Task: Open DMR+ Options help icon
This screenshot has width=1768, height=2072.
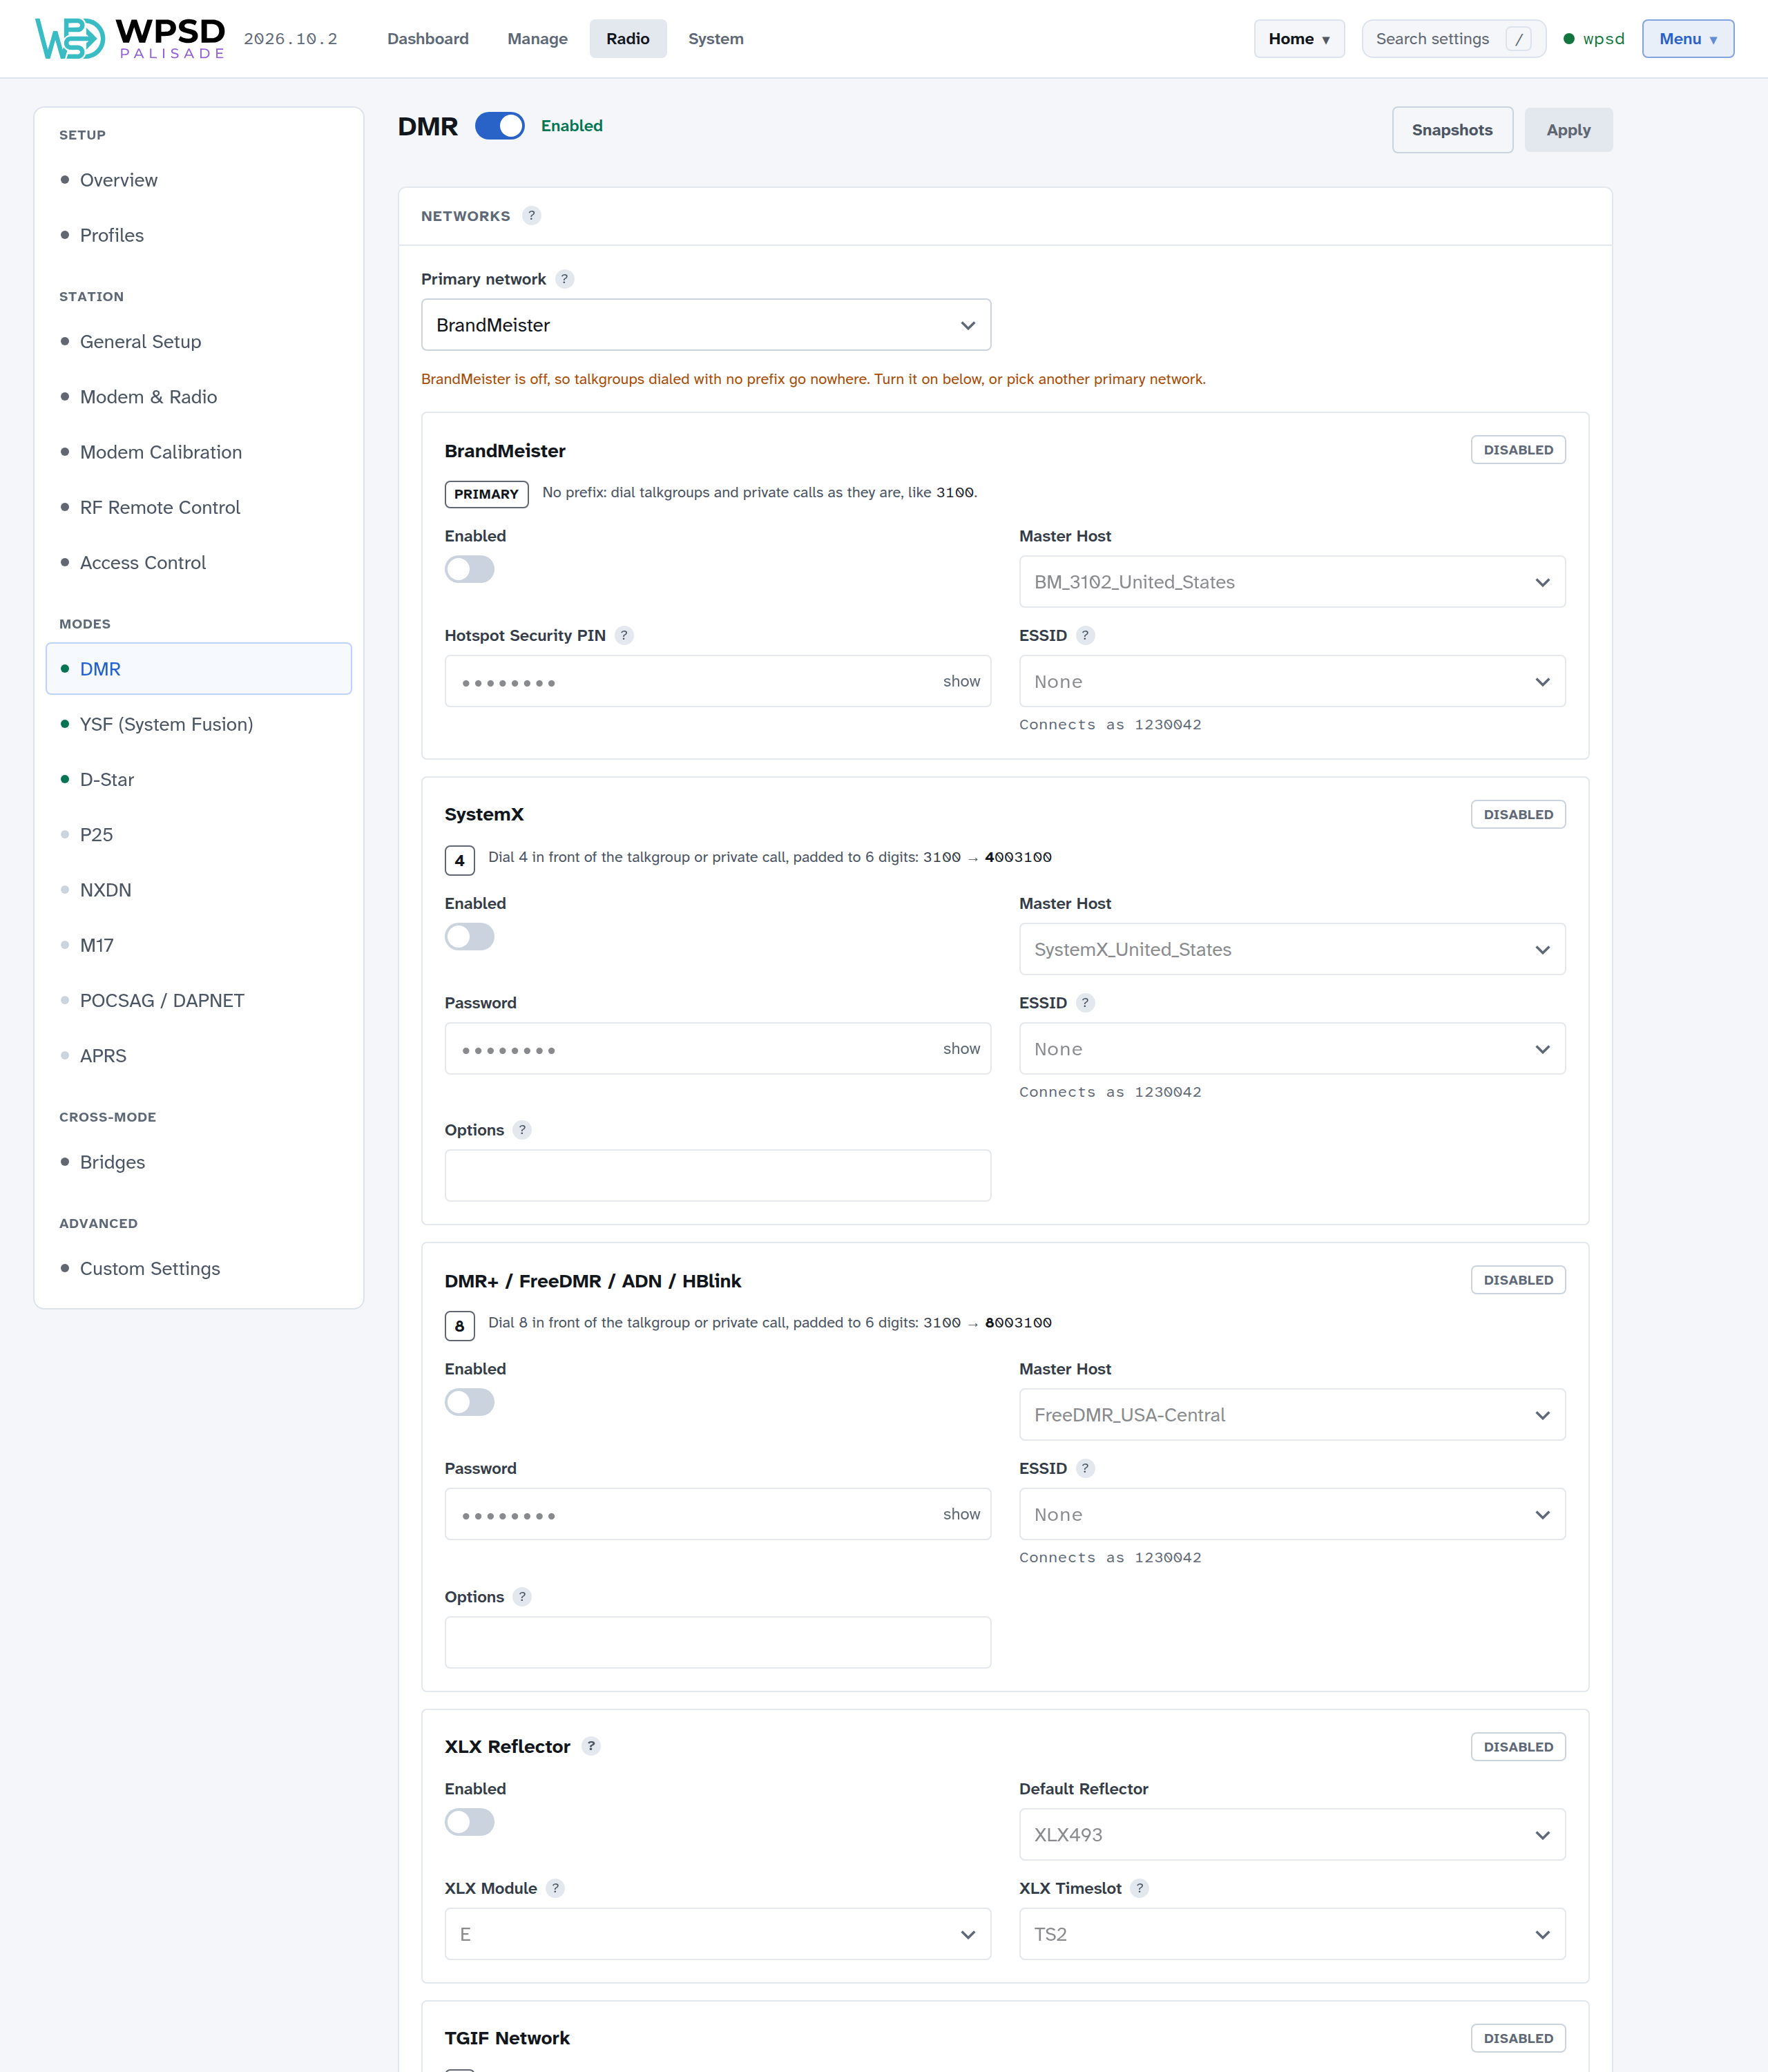Action: click(x=522, y=1597)
